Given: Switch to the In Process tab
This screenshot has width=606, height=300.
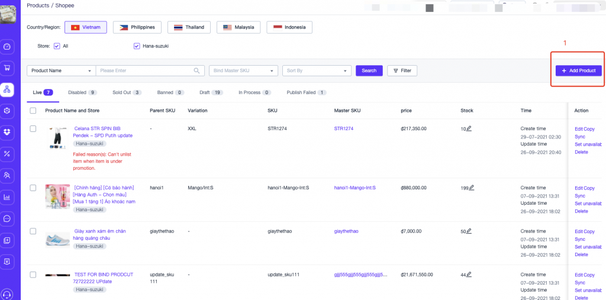Looking at the screenshot, I should [254, 92].
